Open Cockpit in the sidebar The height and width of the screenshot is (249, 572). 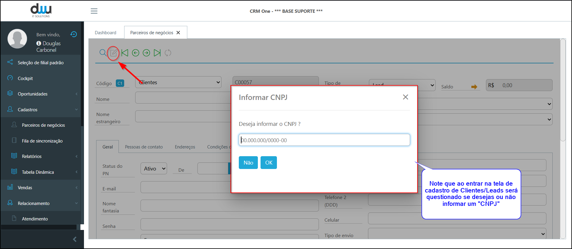[41, 78]
